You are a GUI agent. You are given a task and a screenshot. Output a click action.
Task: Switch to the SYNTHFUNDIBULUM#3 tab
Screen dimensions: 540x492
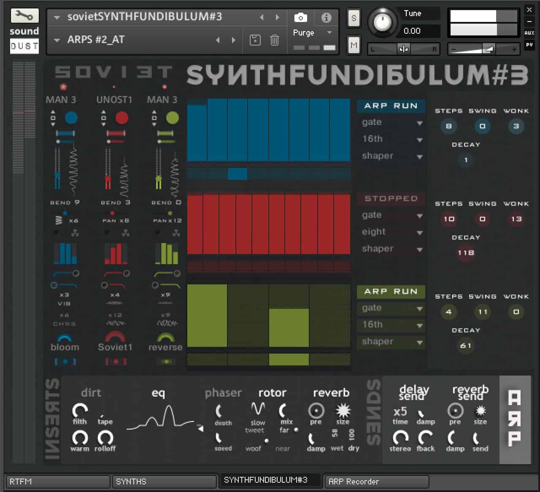pyautogui.click(x=270, y=480)
